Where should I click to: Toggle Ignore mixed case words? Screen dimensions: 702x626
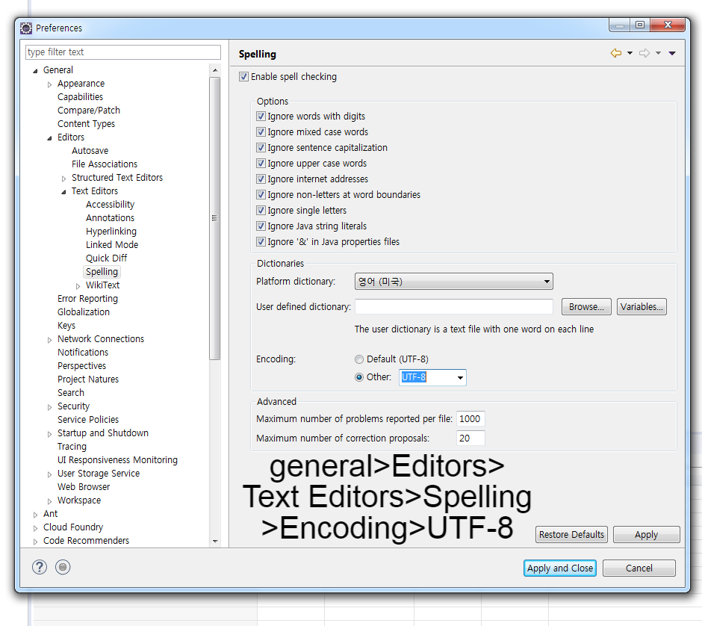(x=261, y=132)
